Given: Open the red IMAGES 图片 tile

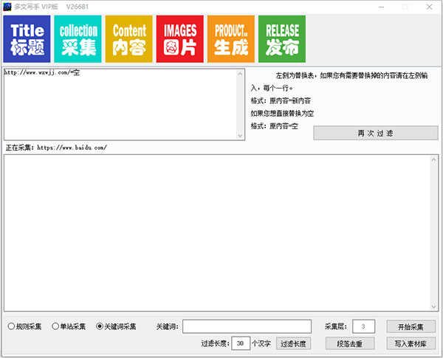Looking at the screenshot, I should [179, 39].
